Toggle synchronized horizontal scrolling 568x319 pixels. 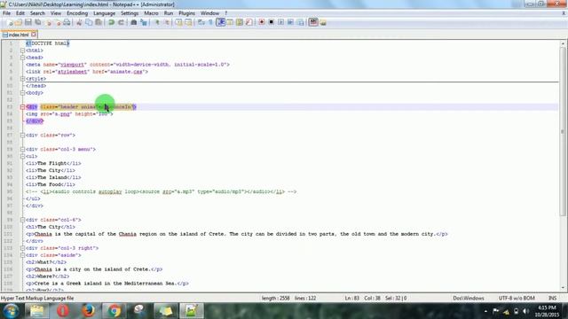tap(188, 22)
